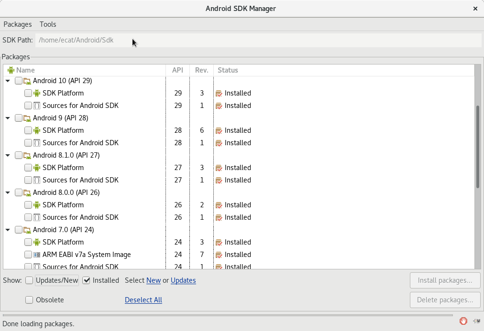Click the installed status icon for API 29 SDK Platform

[x=219, y=94]
